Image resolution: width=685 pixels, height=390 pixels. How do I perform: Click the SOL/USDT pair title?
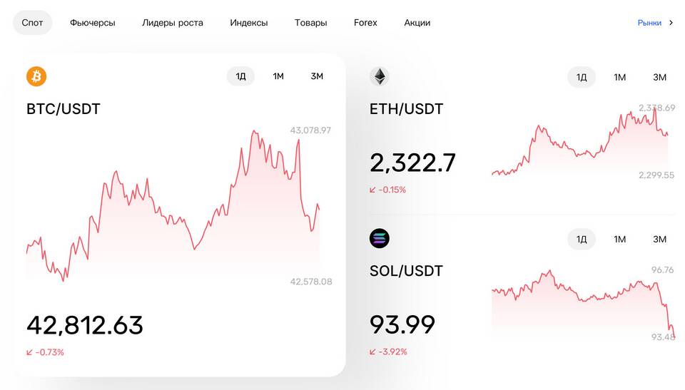click(x=406, y=271)
